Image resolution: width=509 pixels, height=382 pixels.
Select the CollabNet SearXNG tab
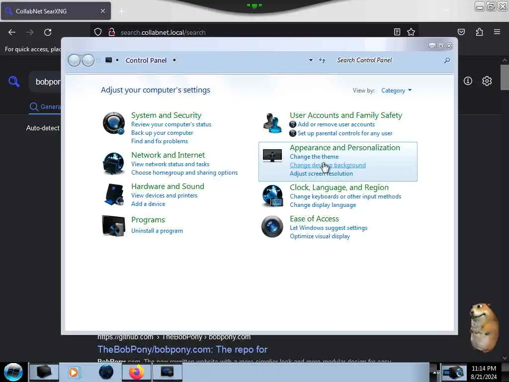coord(56,11)
